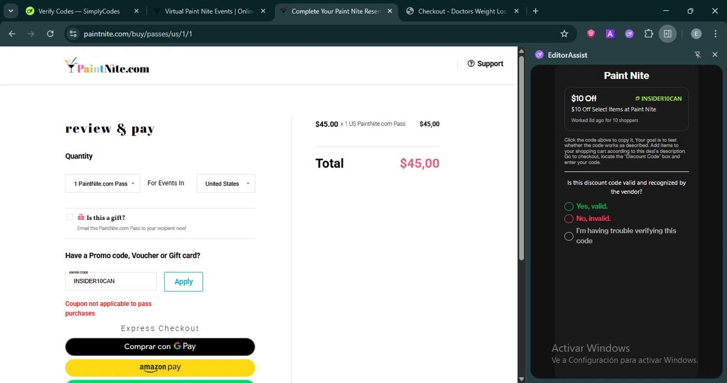Add a new browser tab

[x=536, y=11]
